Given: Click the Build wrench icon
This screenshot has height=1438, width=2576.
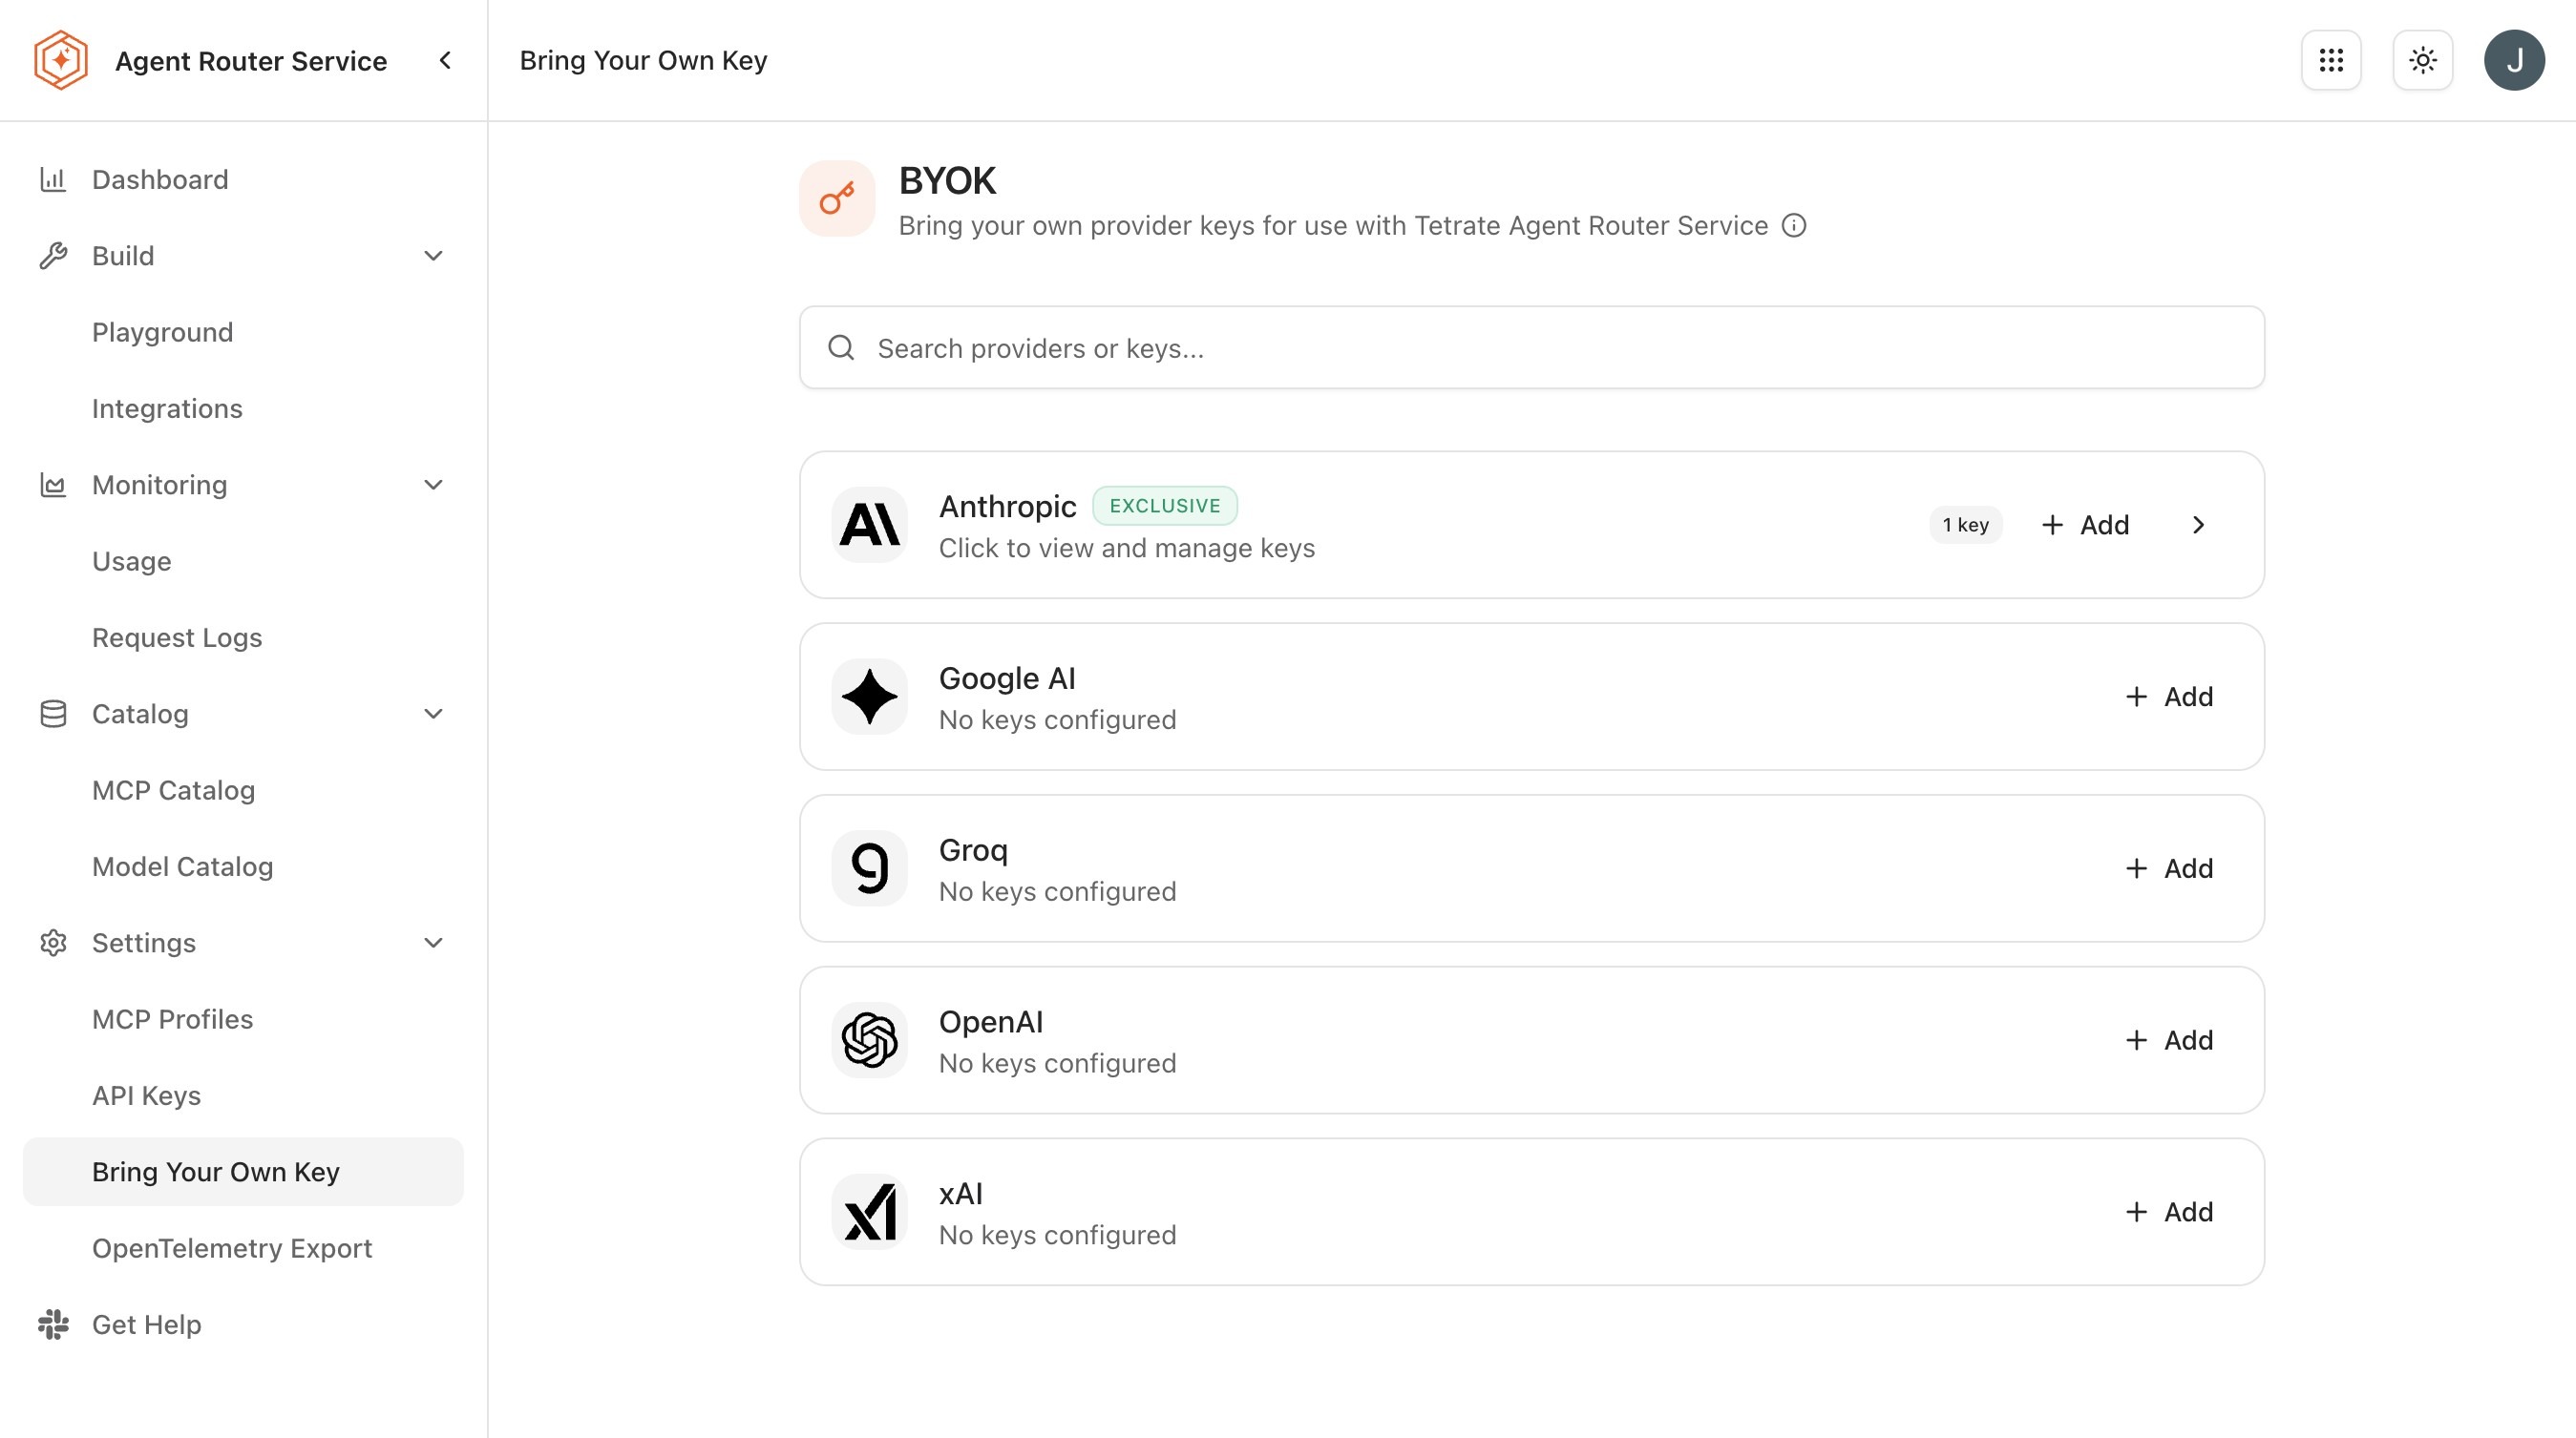Looking at the screenshot, I should 53,255.
